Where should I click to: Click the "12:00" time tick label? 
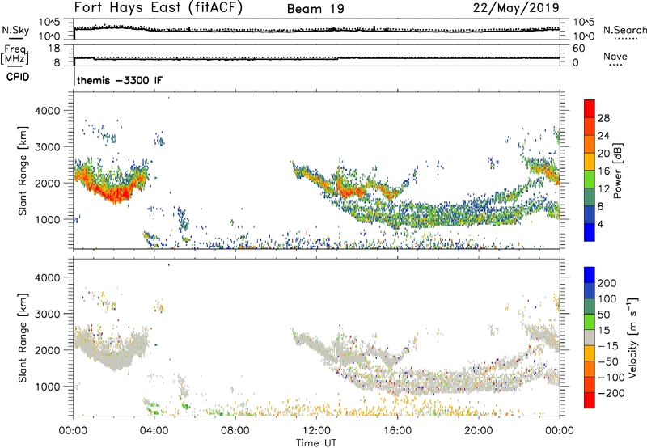316,431
